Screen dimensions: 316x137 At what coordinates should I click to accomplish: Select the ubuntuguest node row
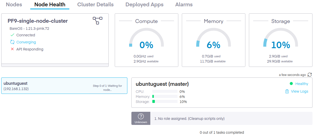(64, 86)
